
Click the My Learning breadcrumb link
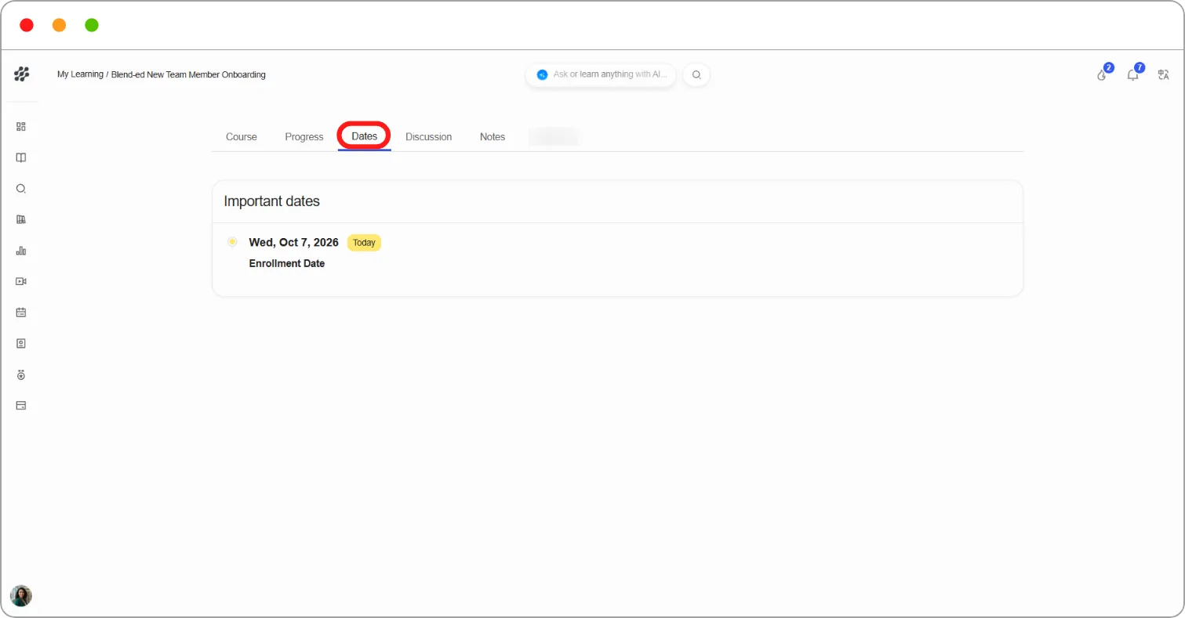[80, 74]
